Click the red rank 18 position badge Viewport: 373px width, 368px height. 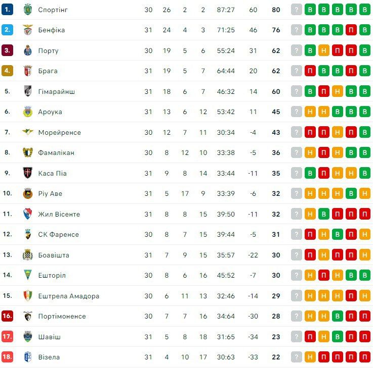coord(7,357)
